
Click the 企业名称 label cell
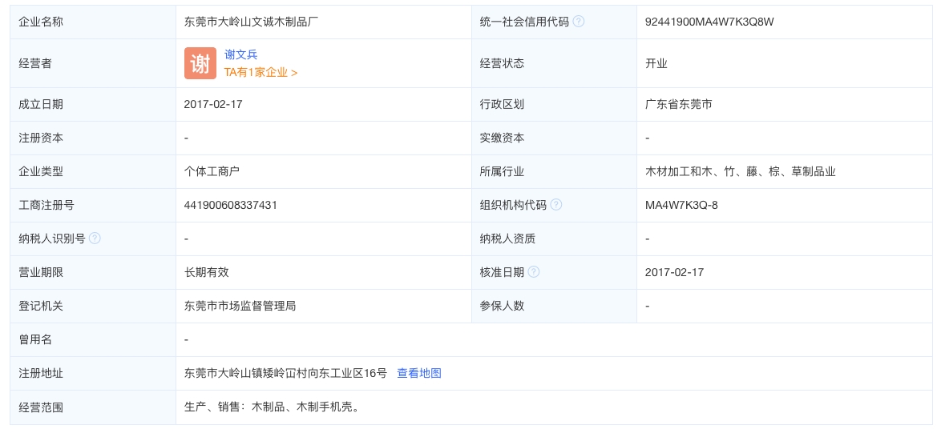pyautogui.click(x=93, y=22)
